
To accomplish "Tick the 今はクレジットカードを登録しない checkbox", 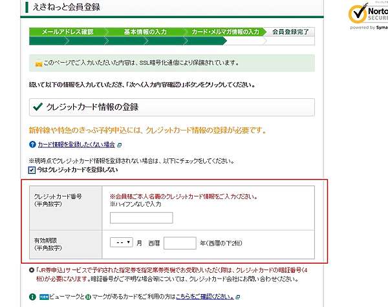I will pyautogui.click(x=32, y=170).
